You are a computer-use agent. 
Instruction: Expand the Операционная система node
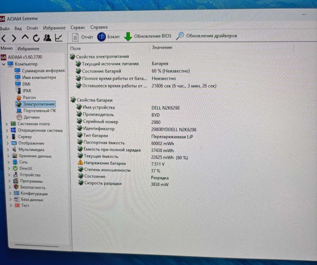pyautogui.click(x=7, y=131)
